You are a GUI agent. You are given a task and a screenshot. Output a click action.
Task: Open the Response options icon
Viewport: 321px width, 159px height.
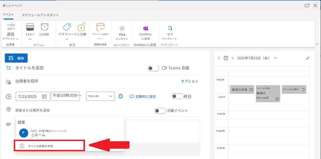tap(11, 27)
